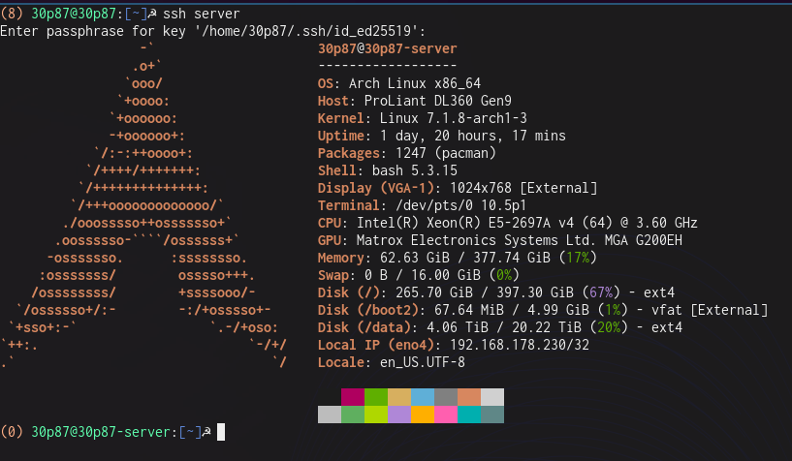The height and width of the screenshot is (461, 792).
Task: Click the Disk (/data) usage line
Action: pyautogui.click(x=500, y=327)
